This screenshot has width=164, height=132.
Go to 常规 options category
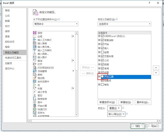[7, 10]
